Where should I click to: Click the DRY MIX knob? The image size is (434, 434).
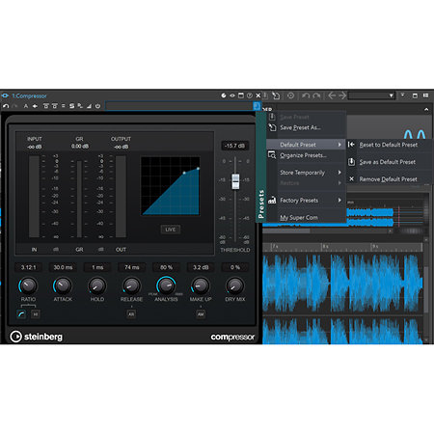pos(235,285)
